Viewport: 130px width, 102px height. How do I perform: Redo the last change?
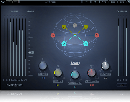click(16, 2)
